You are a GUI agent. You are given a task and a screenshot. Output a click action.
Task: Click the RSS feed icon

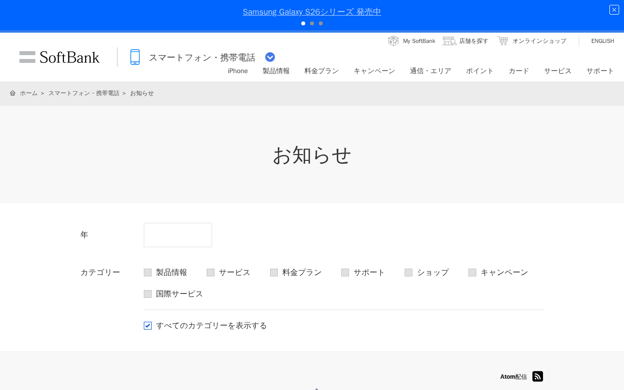(538, 376)
